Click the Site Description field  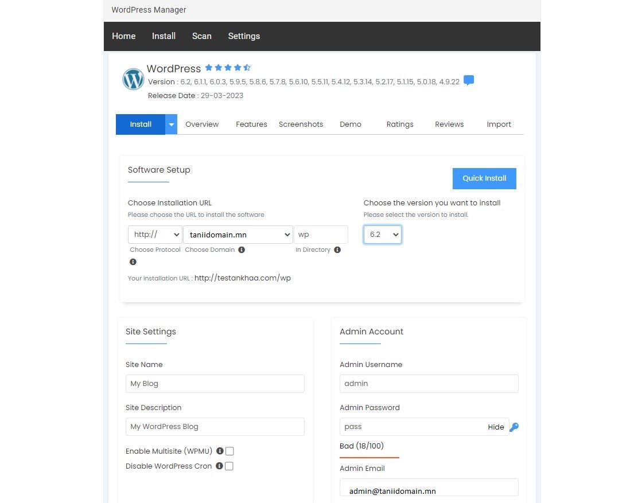tap(215, 427)
